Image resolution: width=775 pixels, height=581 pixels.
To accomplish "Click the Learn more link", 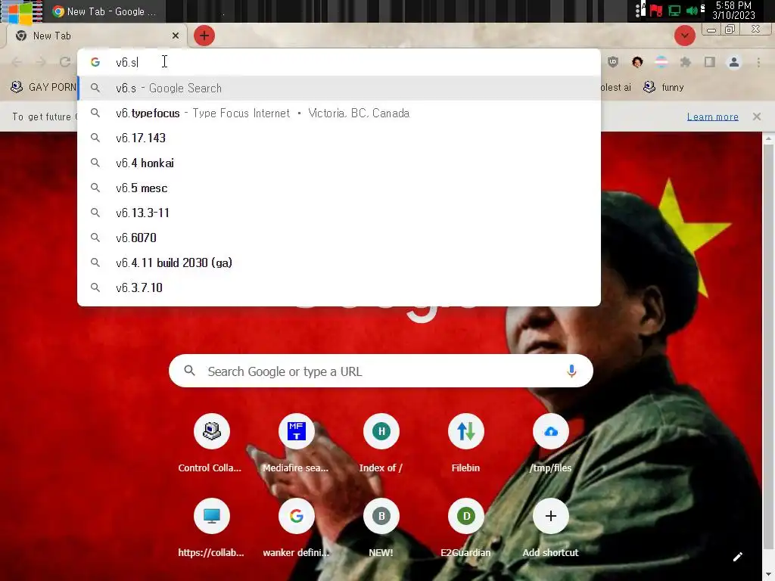I will (x=712, y=117).
